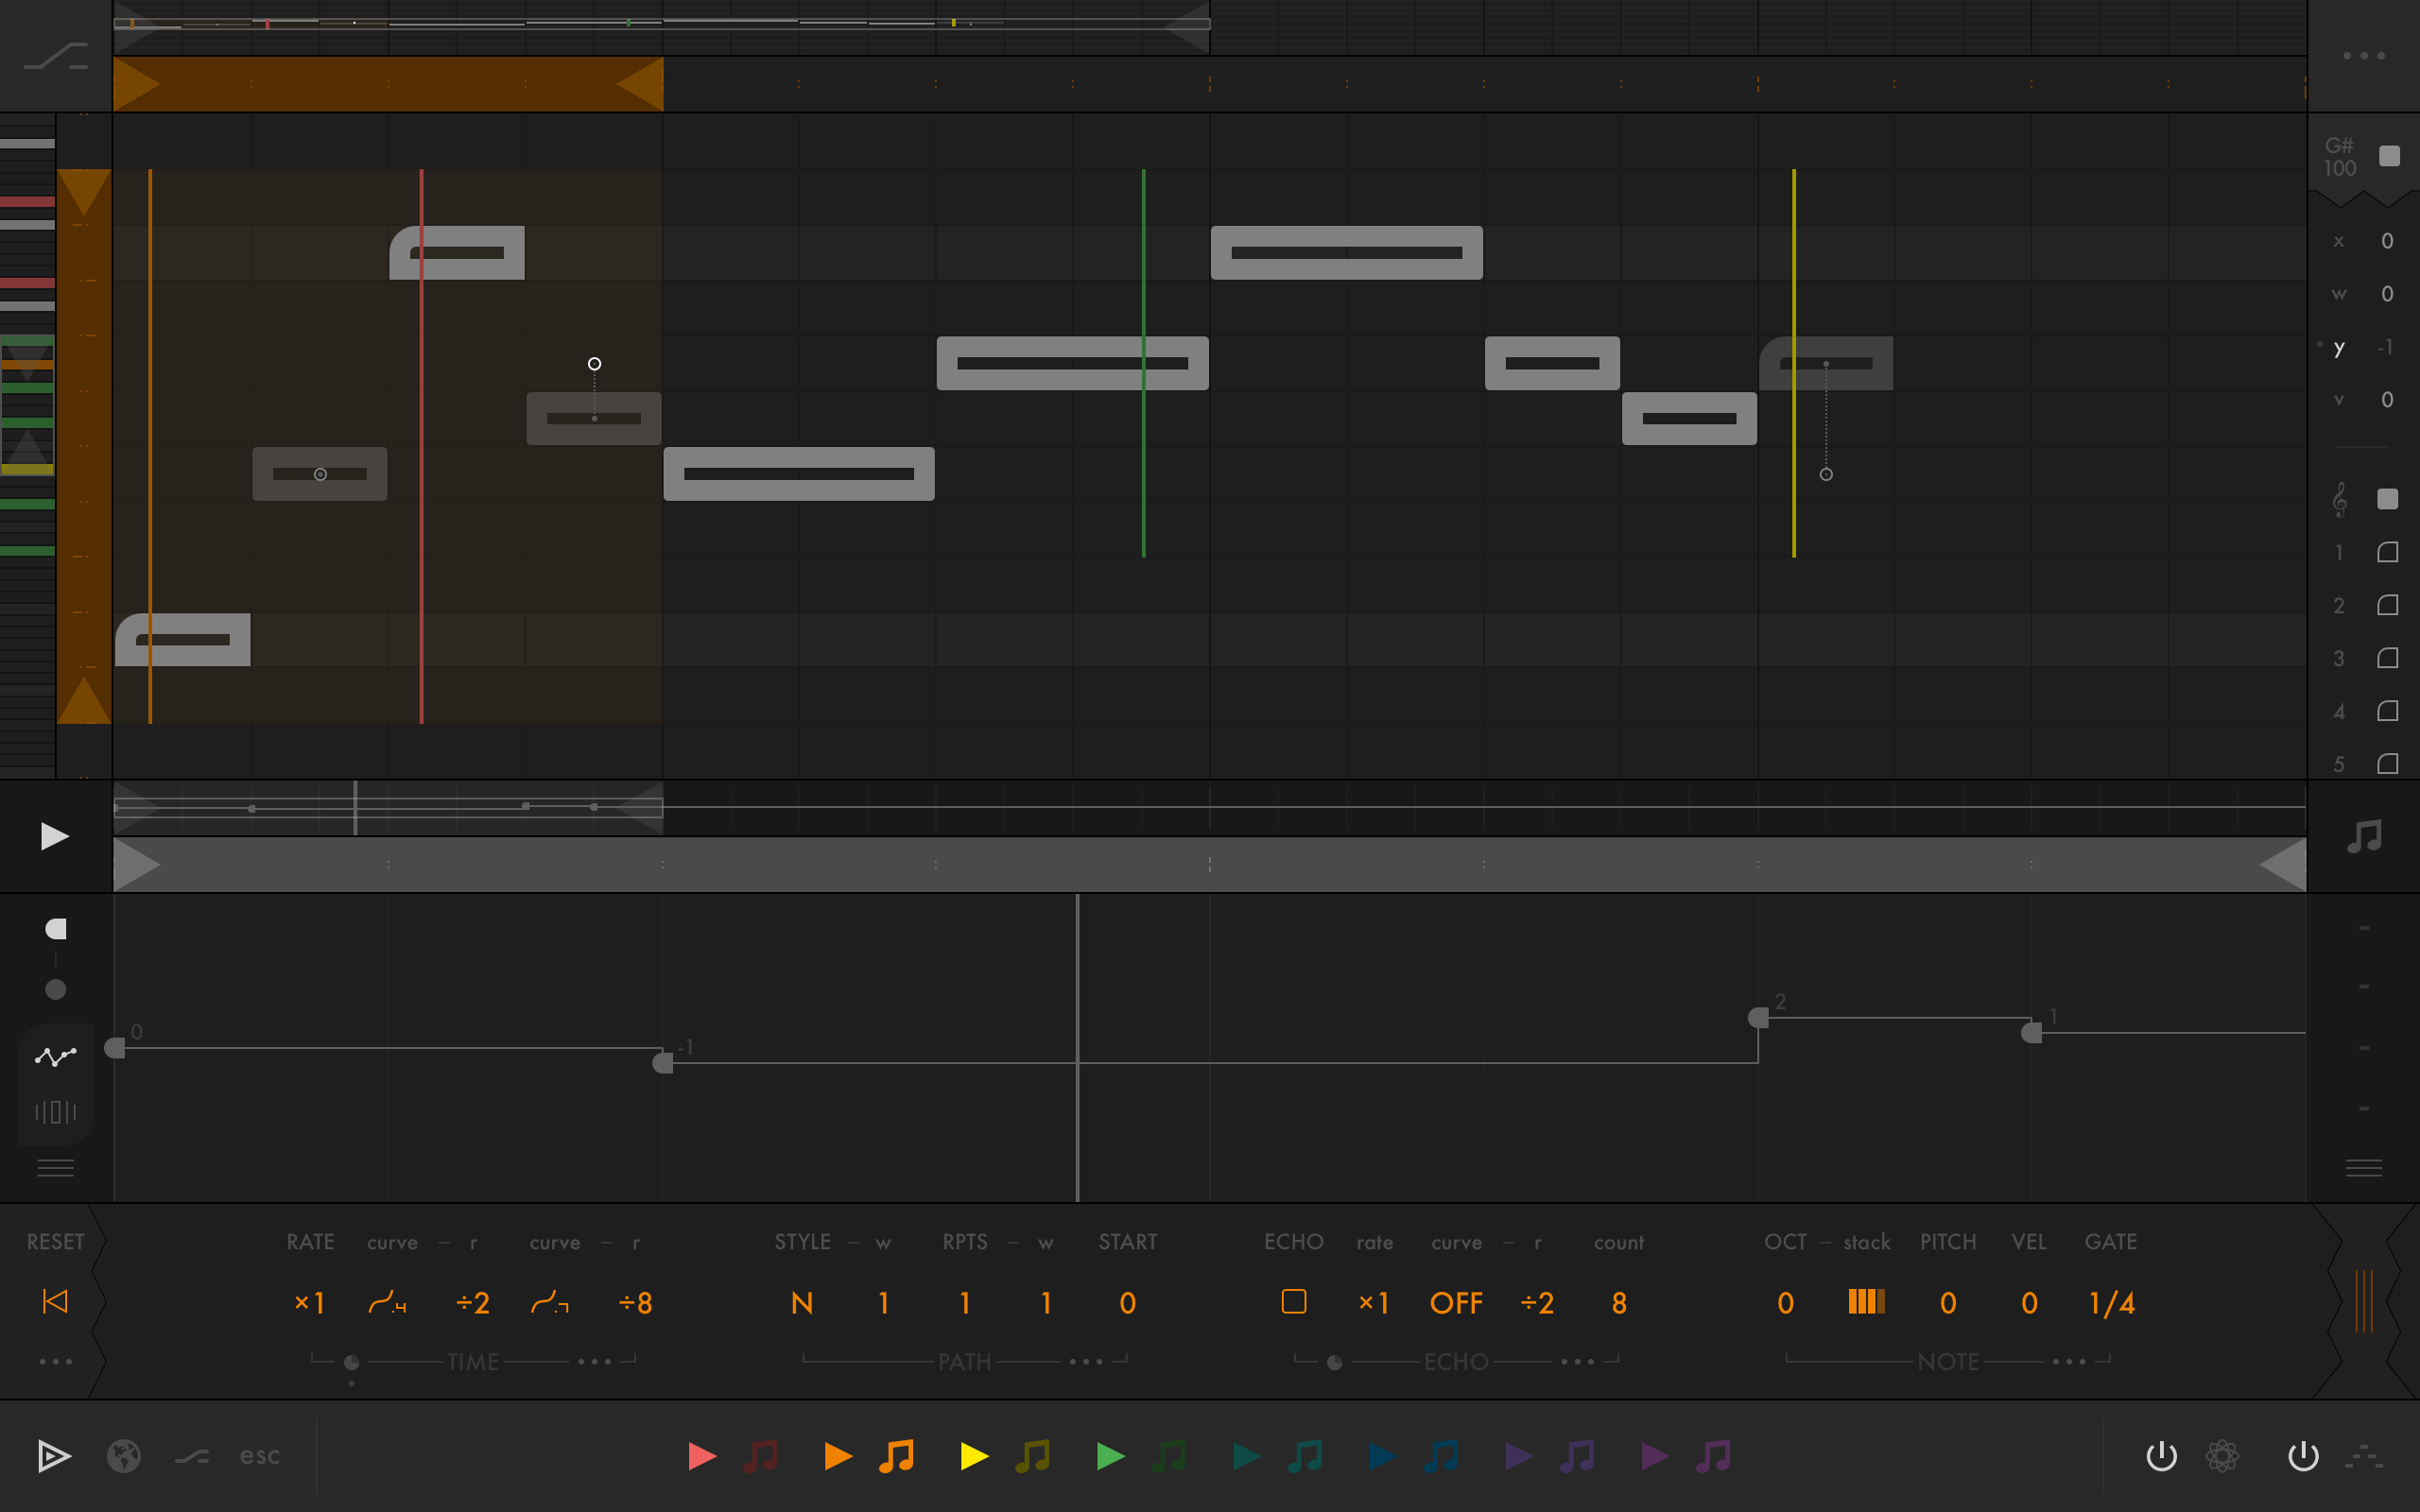The image size is (2420, 1512).
Task: Click the orange stack bars control
Action: [x=1866, y=1301]
